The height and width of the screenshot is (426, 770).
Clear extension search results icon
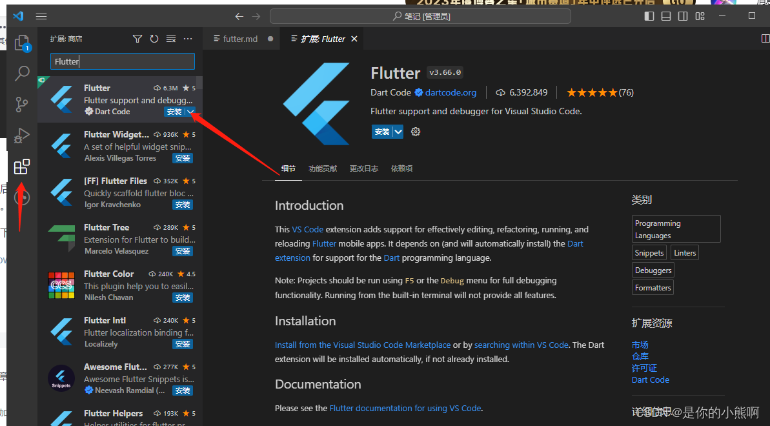tap(171, 39)
